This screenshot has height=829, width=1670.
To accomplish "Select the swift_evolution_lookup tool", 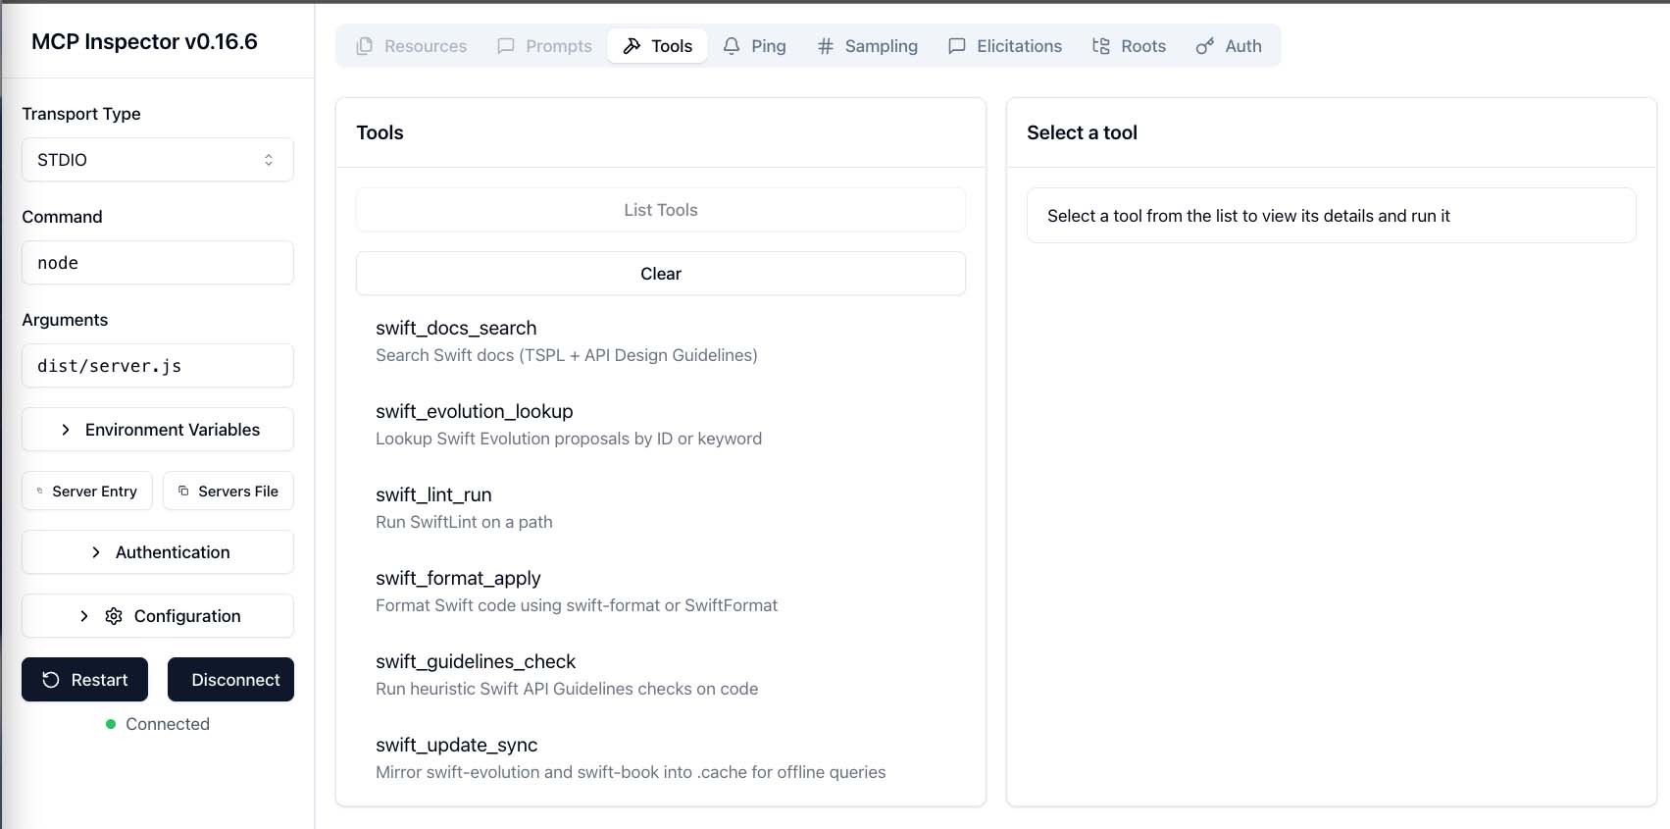I will pyautogui.click(x=474, y=412).
